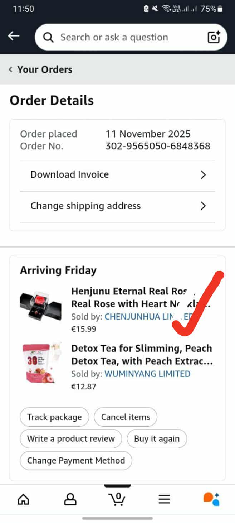
Task: Select the Track package button
Action: [x=54, y=417]
